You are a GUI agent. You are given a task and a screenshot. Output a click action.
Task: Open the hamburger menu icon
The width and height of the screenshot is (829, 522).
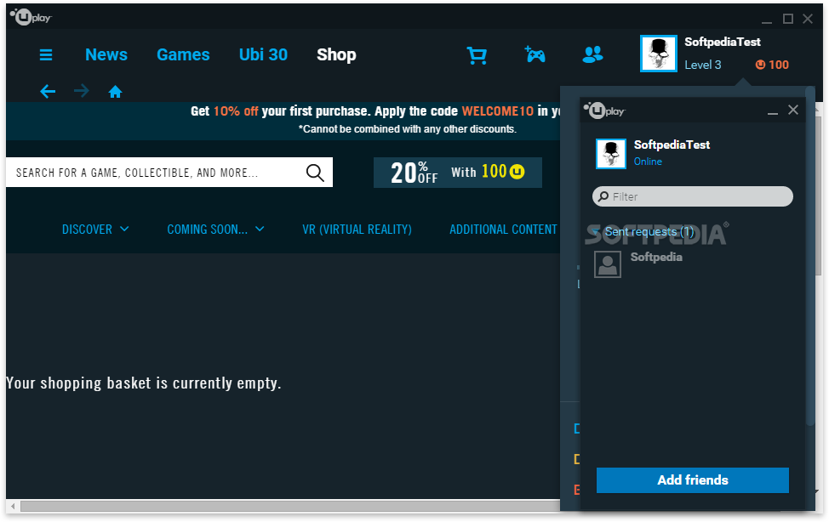point(46,55)
